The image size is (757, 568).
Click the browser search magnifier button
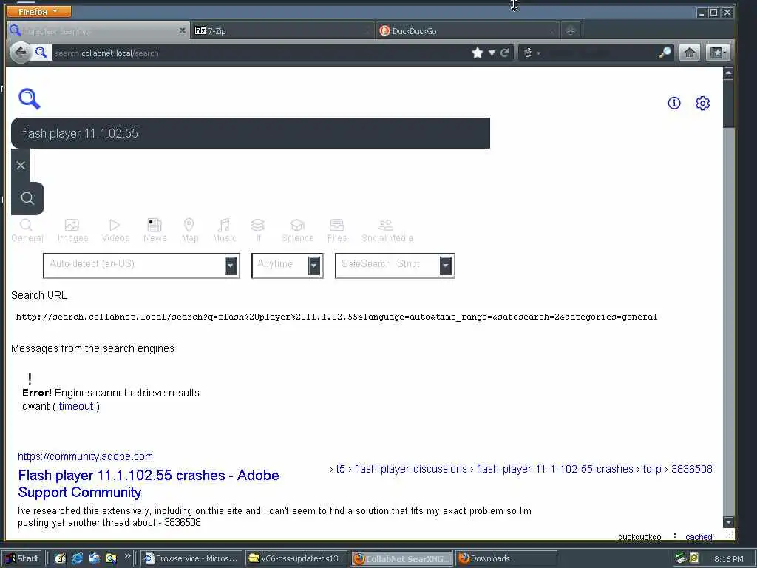coord(665,53)
